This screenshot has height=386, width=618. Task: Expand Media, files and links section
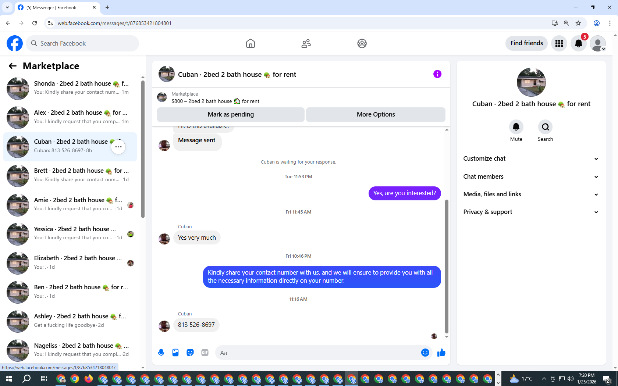tap(531, 194)
